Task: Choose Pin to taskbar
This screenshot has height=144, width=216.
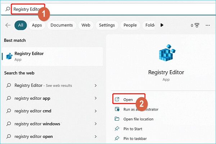Action: (135, 139)
